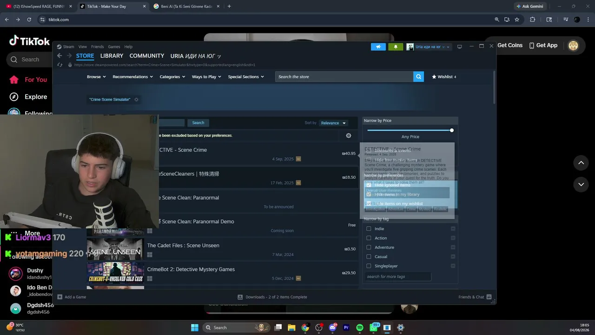Open Steam Downloads status

pos(272,297)
